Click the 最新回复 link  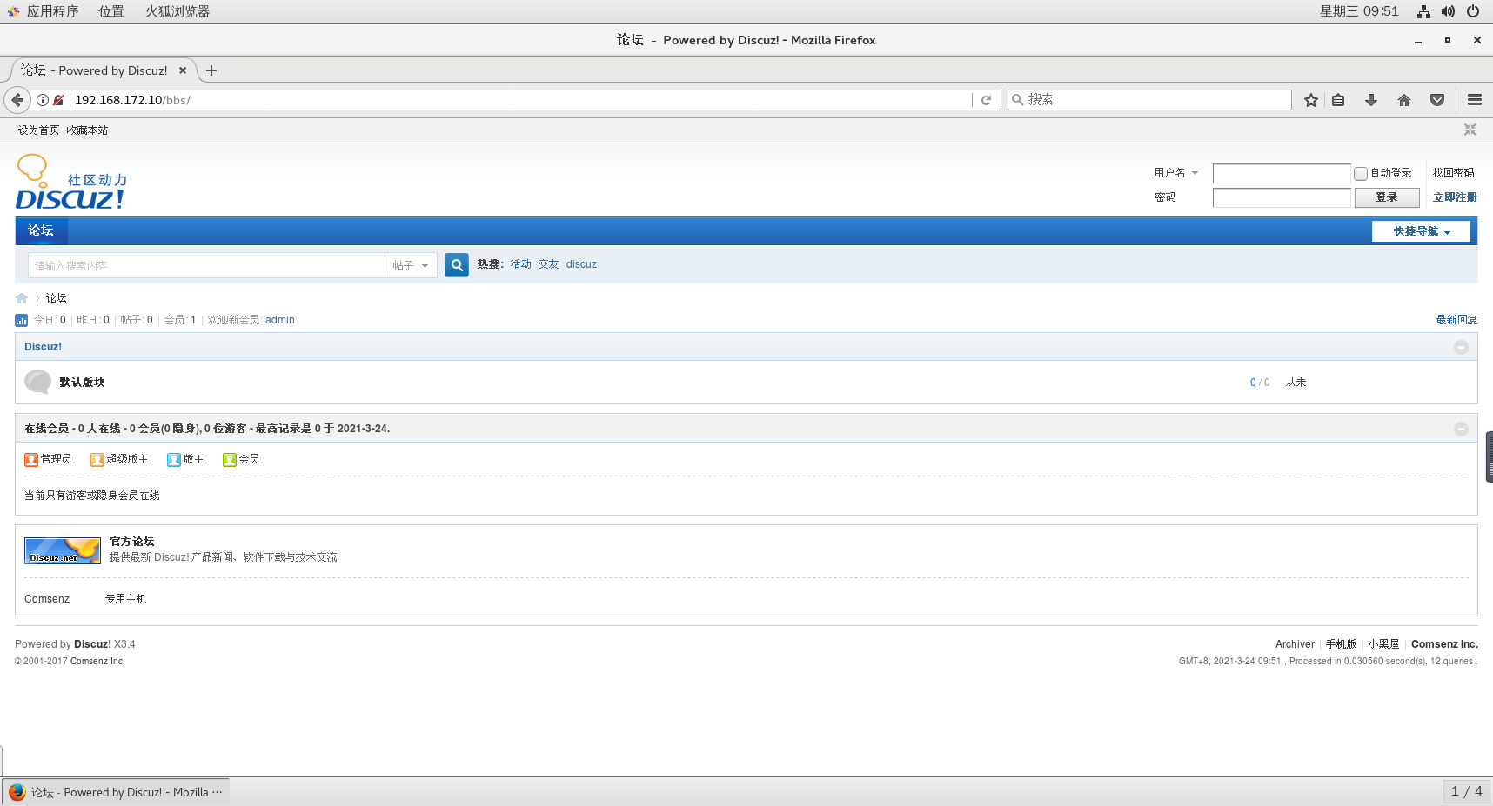1456,320
